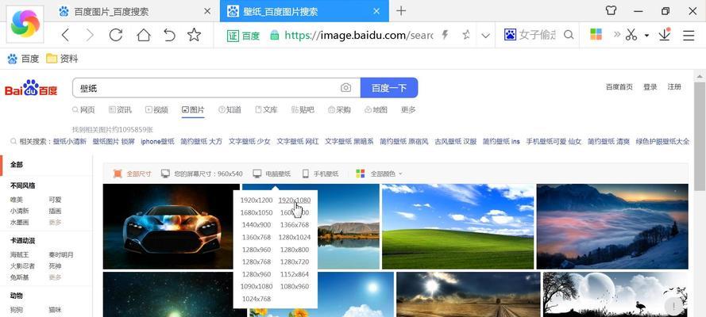
Task: Select 全部 in the left sidebar
Action: pyautogui.click(x=17, y=165)
